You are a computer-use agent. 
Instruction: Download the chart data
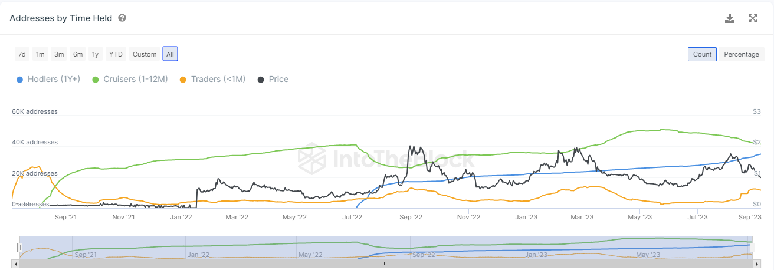point(730,18)
